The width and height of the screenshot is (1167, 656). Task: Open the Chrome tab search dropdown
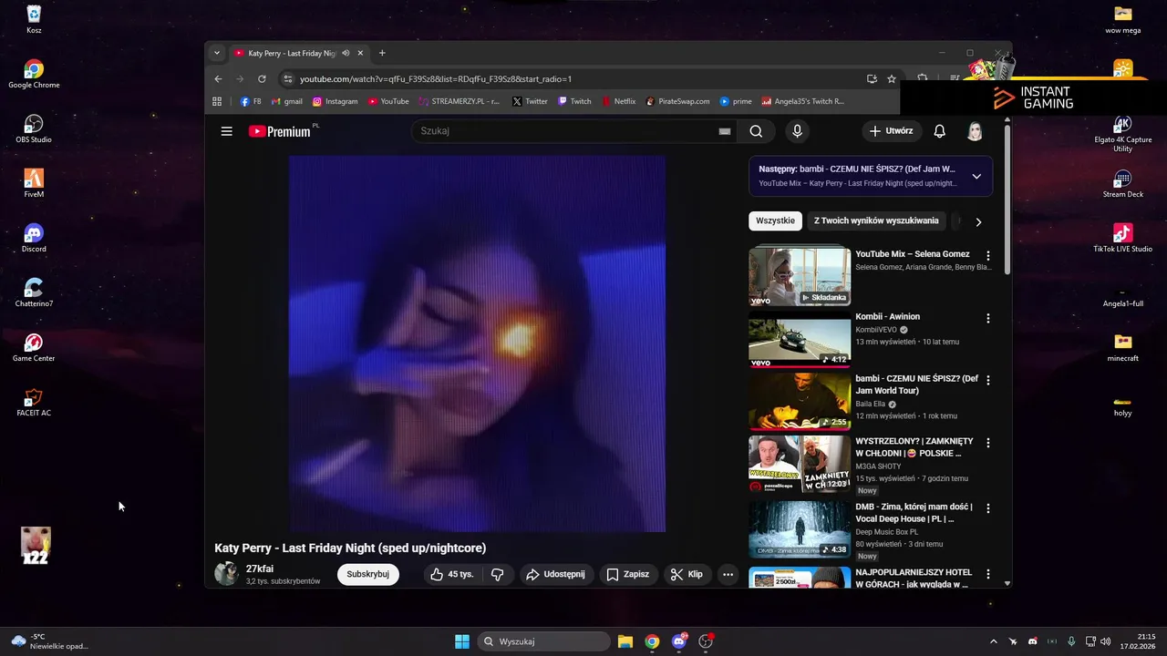[x=216, y=53]
